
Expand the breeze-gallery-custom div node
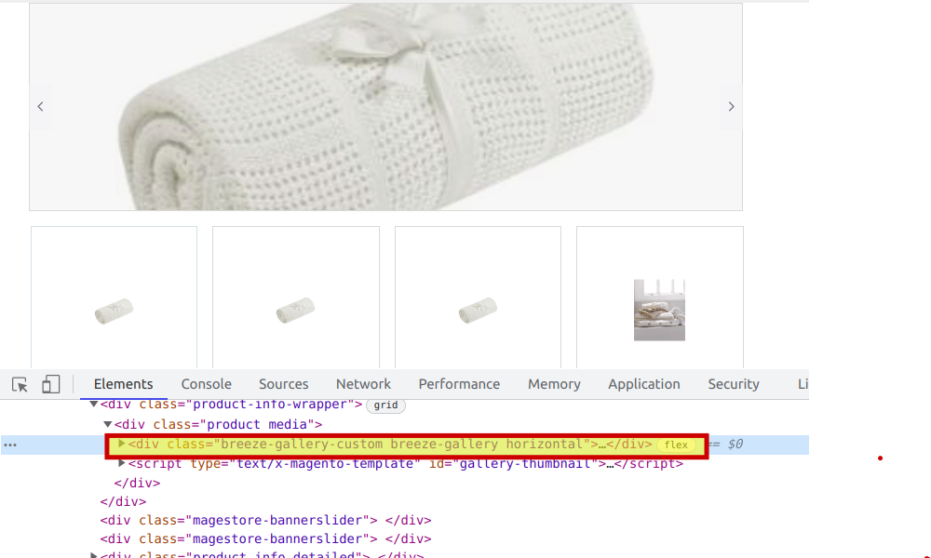pyautogui.click(x=122, y=444)
